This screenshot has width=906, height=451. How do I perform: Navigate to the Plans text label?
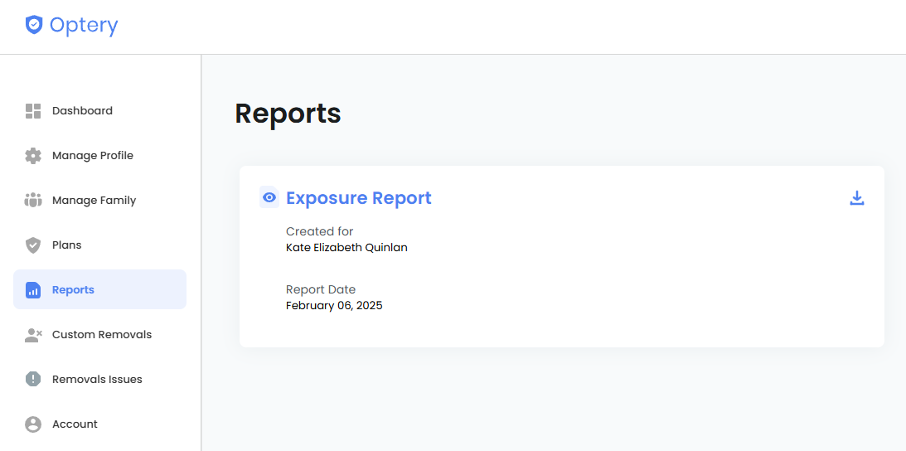click(x=66, y=245)
